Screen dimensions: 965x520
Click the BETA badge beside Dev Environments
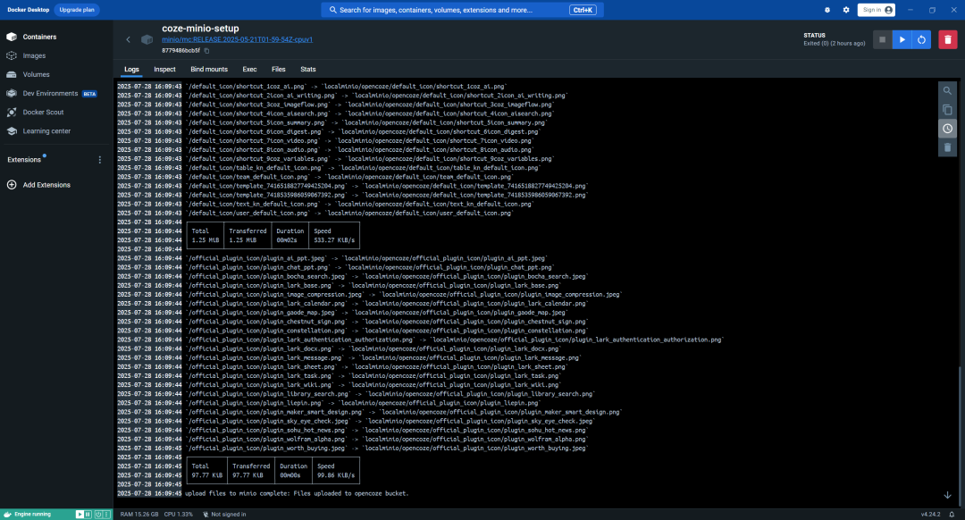tap(90, 94)
